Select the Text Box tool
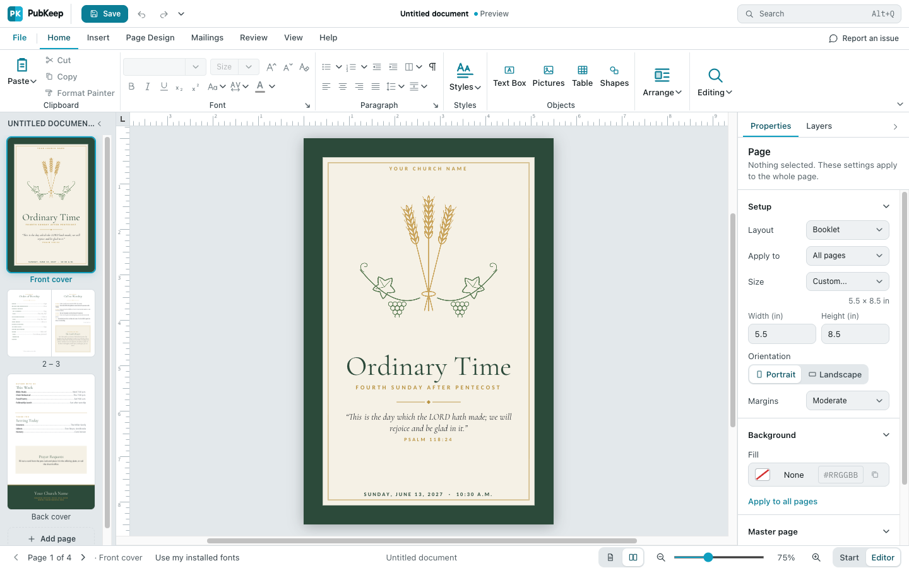The height and width of the screenshot is (568, 909). (509, 76)
